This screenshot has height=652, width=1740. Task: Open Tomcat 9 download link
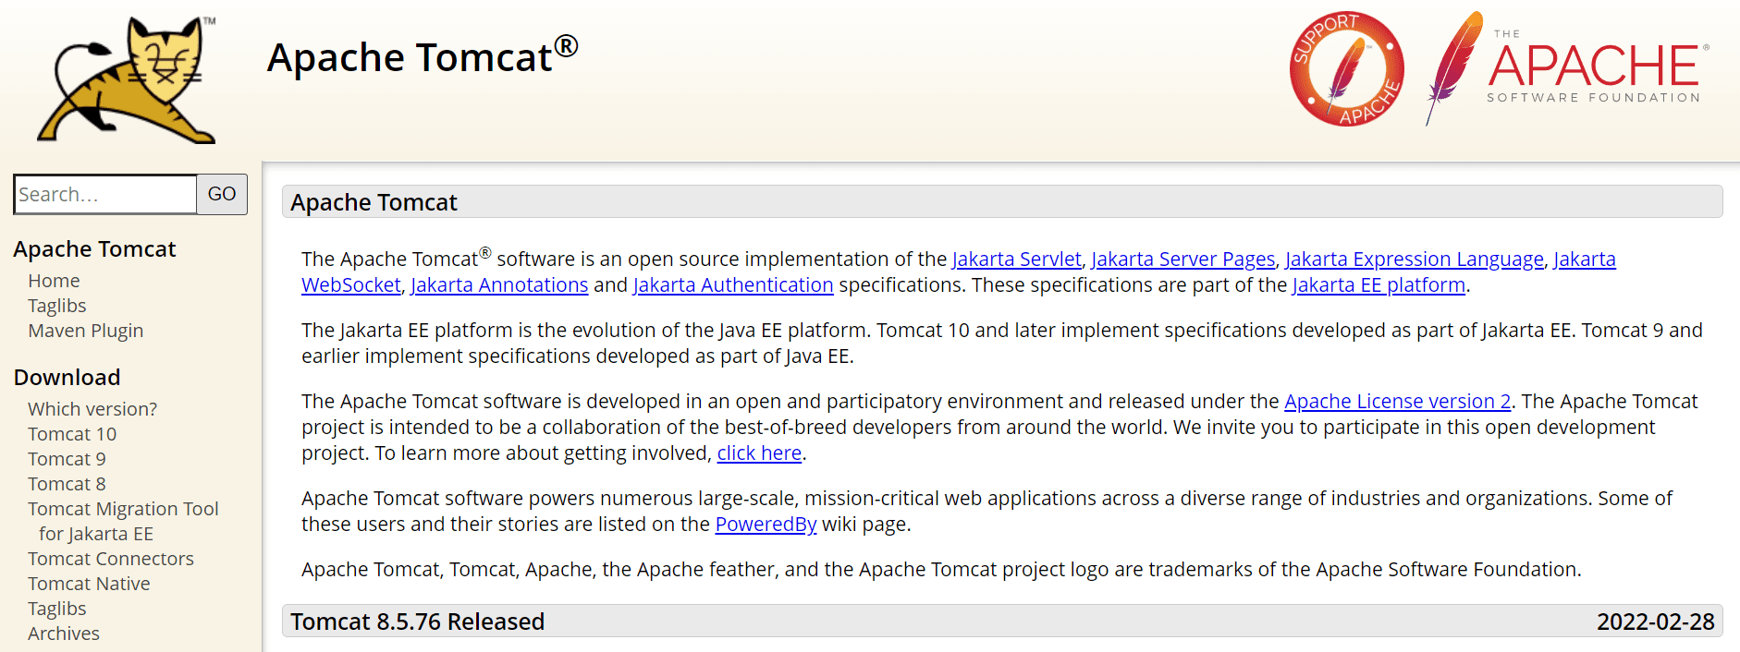click(x=67, y=459)
